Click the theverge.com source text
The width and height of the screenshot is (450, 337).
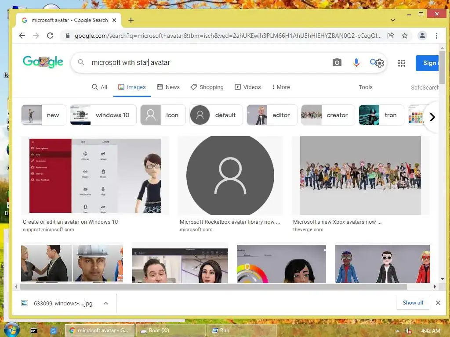tap(308, 229)
